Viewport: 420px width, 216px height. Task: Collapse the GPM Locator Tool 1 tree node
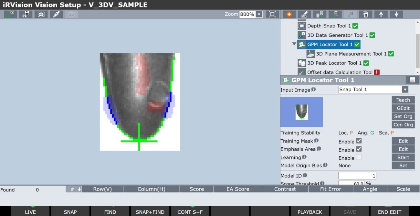click(x=294, y=44)
